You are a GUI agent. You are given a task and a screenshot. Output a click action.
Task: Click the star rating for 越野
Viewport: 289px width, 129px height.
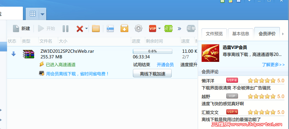coord(262,96)
